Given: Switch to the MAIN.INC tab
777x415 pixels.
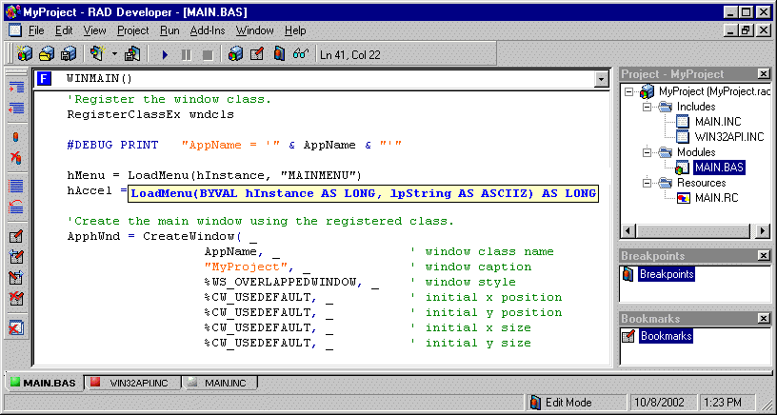Looking at the screenshot, I should 220,384.
